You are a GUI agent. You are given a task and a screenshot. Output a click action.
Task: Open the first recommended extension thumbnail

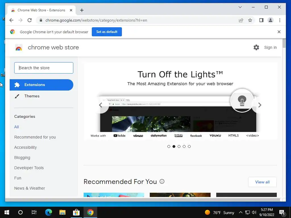click(114, 195)
